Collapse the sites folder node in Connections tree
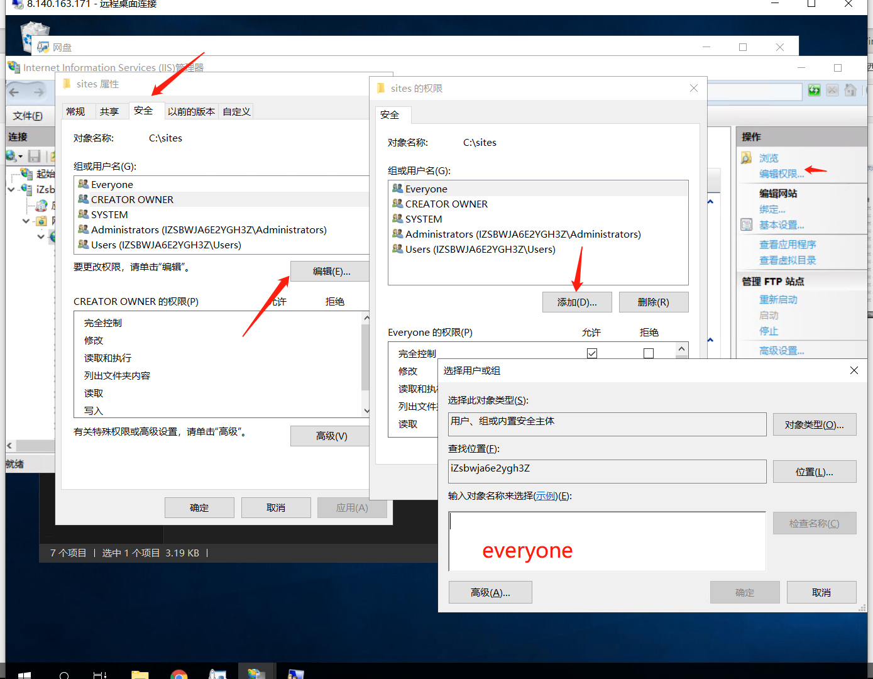The height and width of the screenshot is (679, 873). tap(26, 221)
